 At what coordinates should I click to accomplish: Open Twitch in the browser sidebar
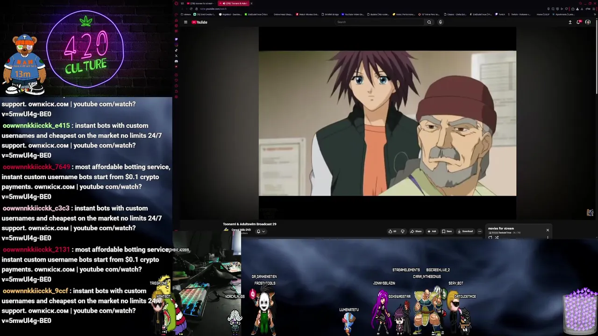point(176,39)
